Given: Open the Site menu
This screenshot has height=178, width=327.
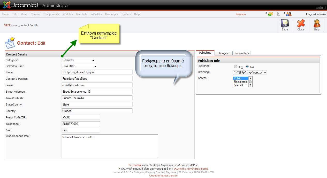Looking at the screenshot, I should 15,14.
